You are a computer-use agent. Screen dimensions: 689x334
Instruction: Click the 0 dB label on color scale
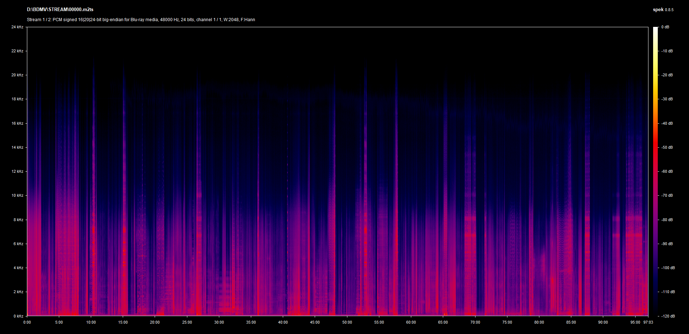tap(665, 27)
